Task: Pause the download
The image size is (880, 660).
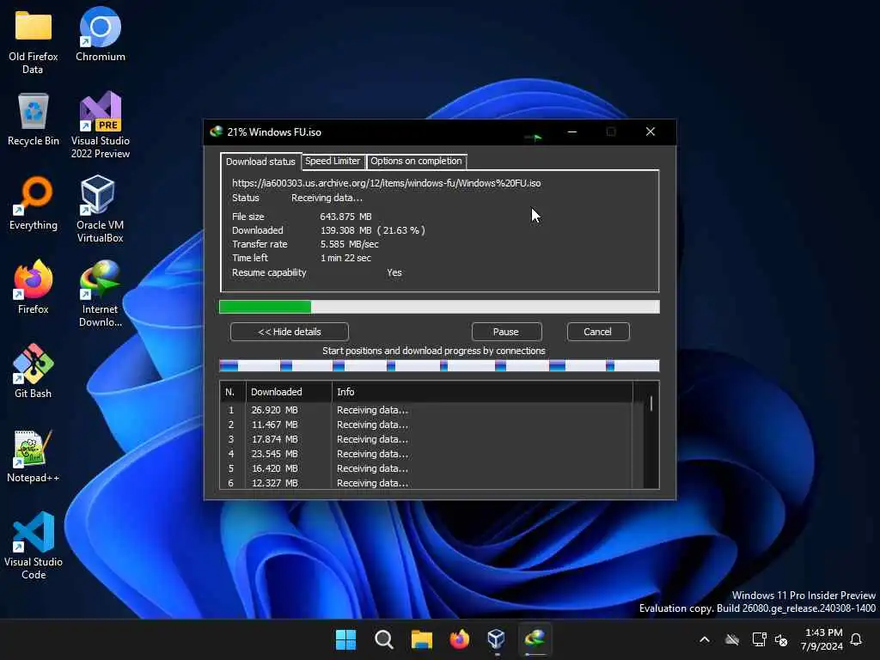Action: pyautogui.click(x=506, y=332)
